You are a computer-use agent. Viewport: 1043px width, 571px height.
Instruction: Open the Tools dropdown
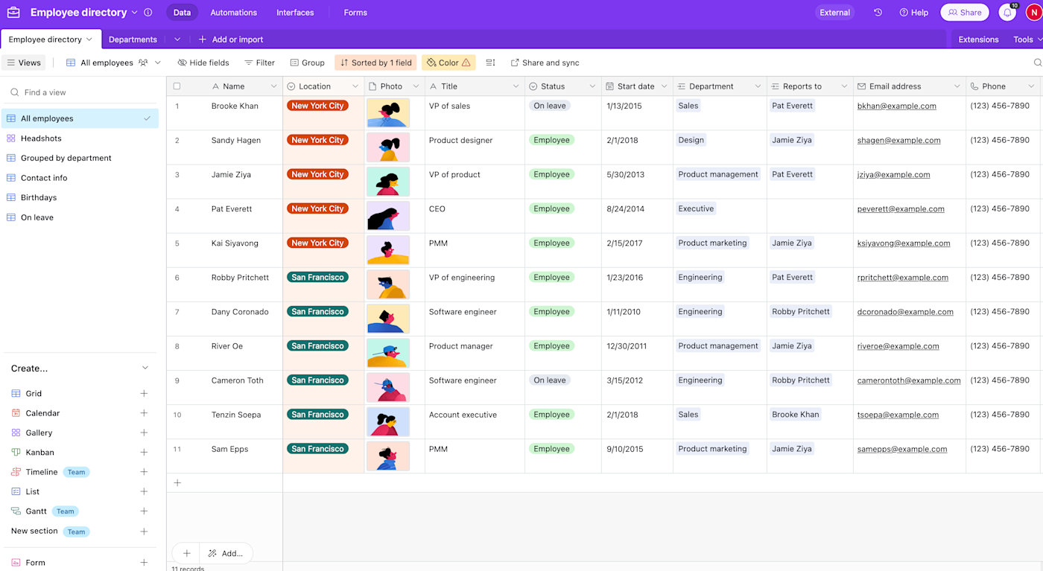point(1027,39)
